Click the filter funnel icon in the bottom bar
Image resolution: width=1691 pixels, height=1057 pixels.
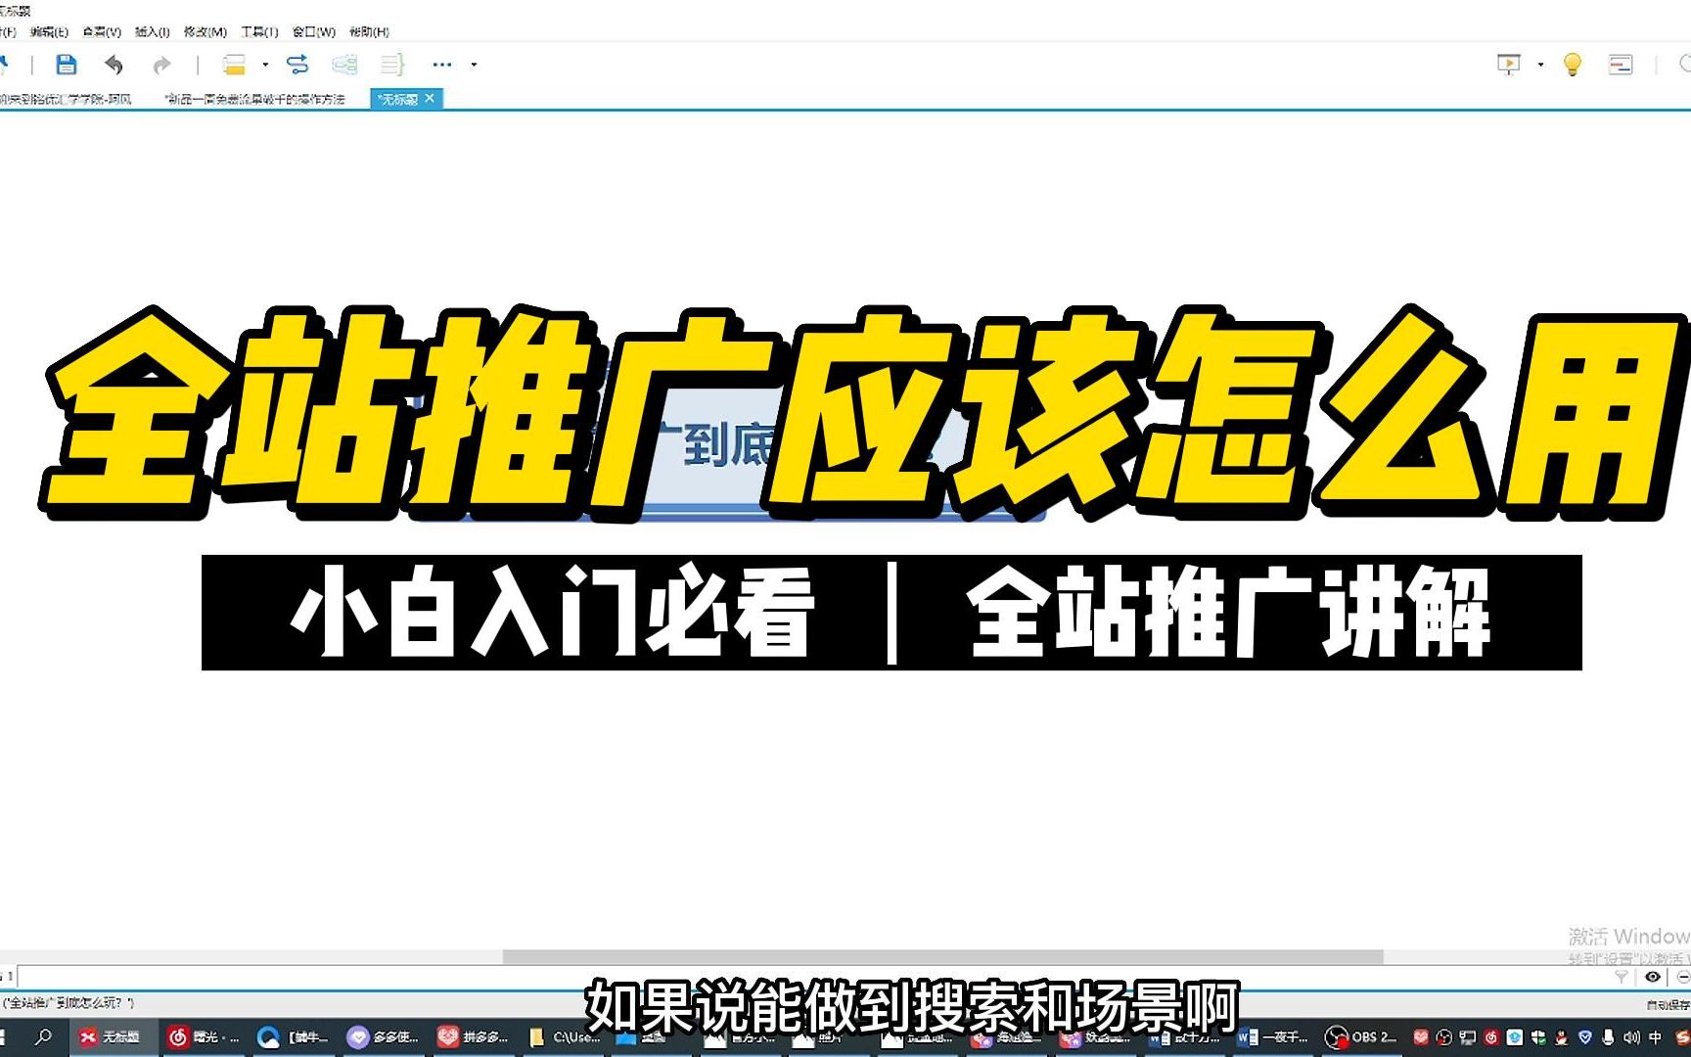coord(1622,977)
